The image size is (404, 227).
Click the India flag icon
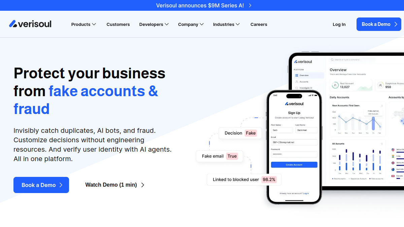[393, 156]
